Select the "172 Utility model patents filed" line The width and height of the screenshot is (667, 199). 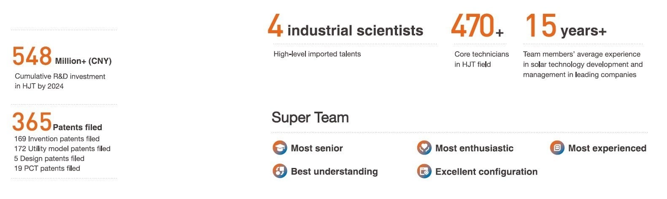point(62,149)
